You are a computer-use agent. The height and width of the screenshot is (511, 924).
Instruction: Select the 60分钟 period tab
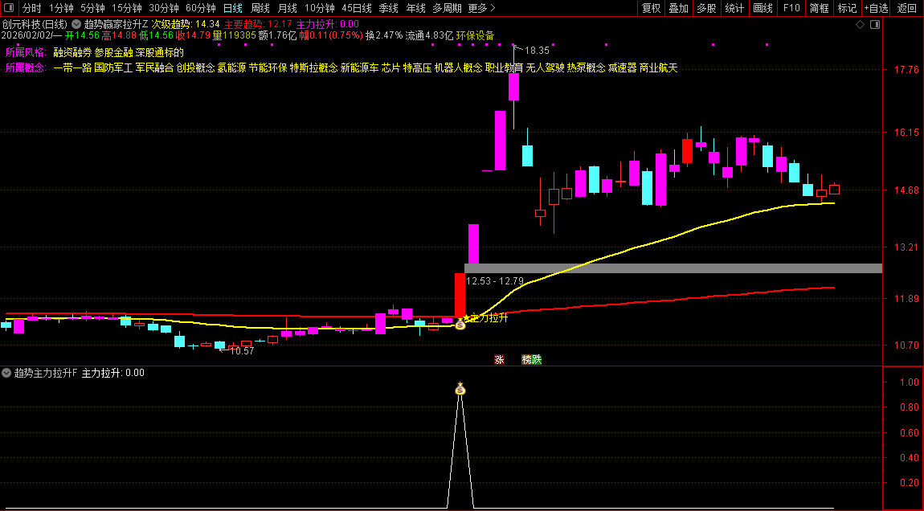click(x=201, y=8)
